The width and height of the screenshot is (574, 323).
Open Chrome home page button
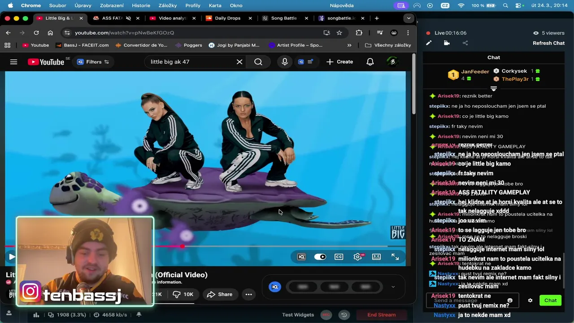[50, 32]
